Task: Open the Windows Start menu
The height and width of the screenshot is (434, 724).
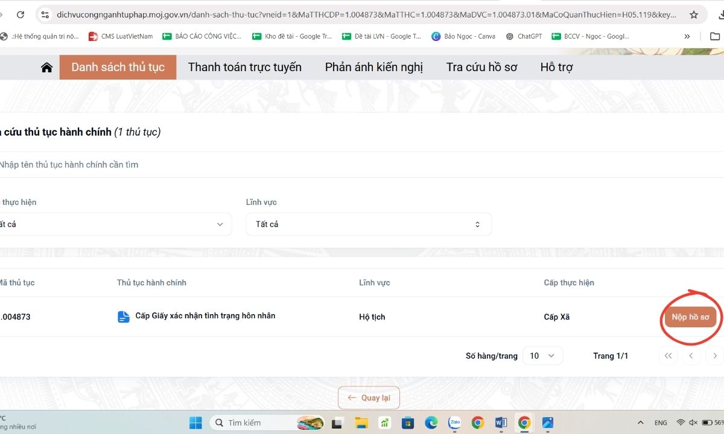Action: tap(195, 423)
